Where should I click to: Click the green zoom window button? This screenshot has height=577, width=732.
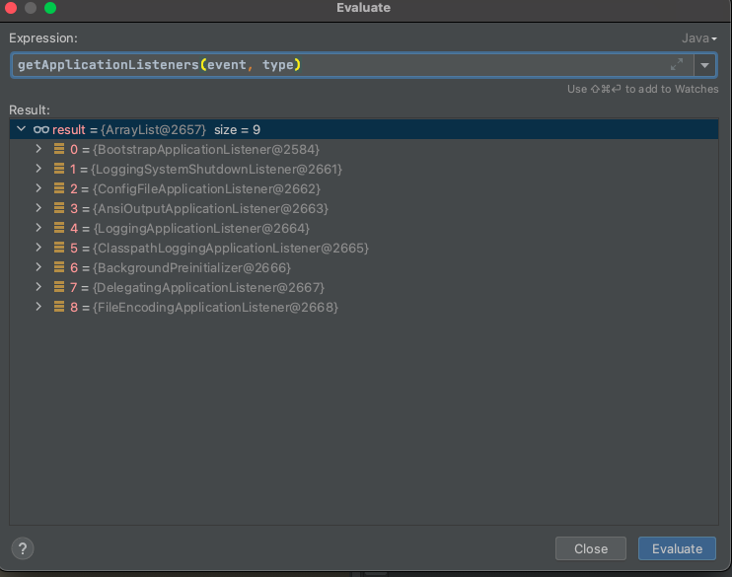pyautogui.click(x=50, y=8)
